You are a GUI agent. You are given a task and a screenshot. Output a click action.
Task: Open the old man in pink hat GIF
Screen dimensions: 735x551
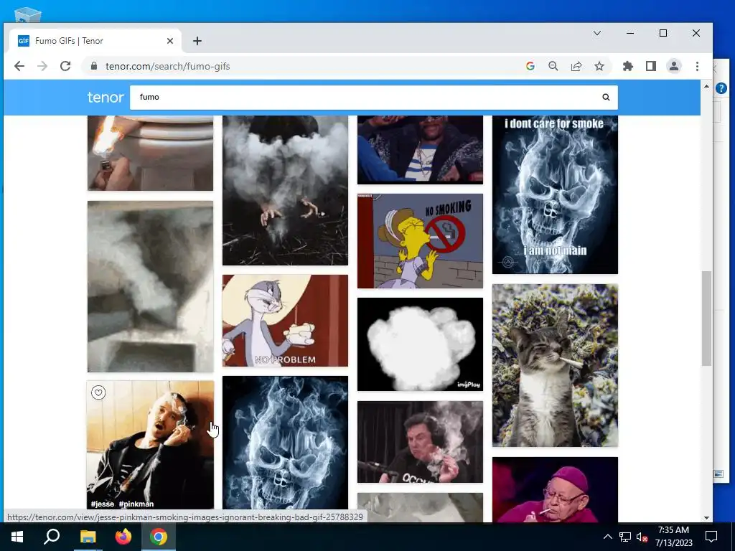(555, 489)
